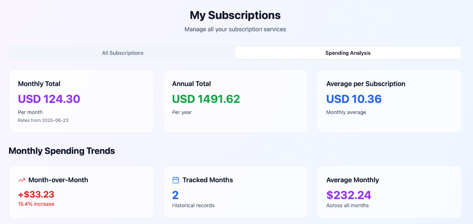Click the 15.4% increase text
The height and width of the screenshot is (224, 473).
[36, 204]
